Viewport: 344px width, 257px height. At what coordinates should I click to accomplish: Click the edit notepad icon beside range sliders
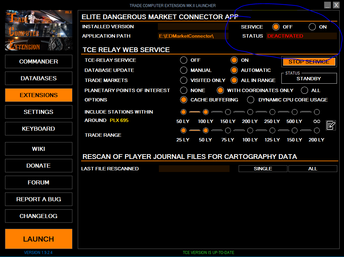click(331, 125)
